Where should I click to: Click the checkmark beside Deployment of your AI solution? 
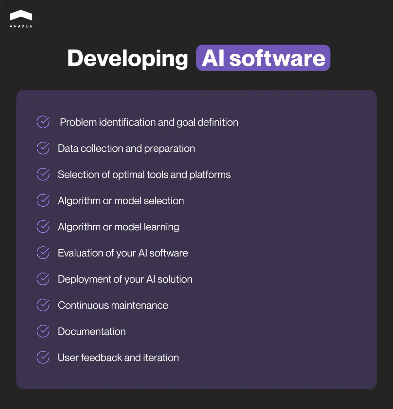coord(43,279)
